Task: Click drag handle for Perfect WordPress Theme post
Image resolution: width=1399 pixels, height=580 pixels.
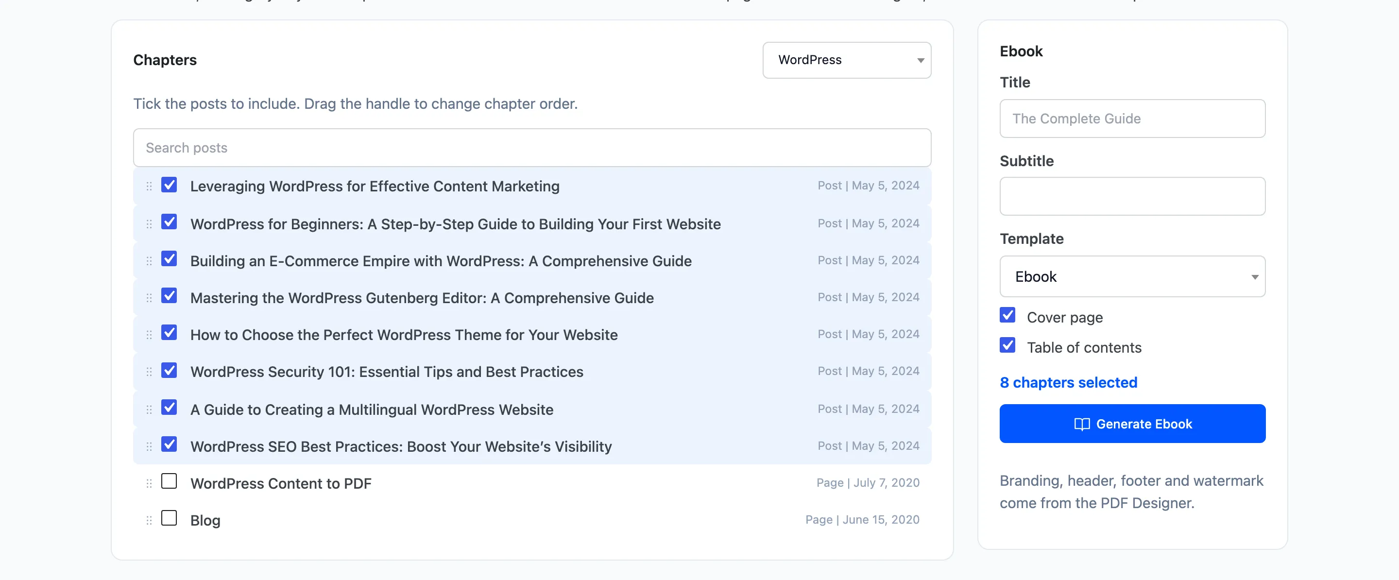Action: [x=149, y=335]
